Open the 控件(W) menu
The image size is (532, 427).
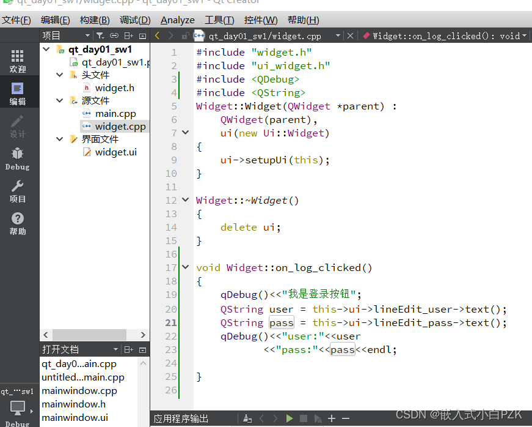coord(261,20)
